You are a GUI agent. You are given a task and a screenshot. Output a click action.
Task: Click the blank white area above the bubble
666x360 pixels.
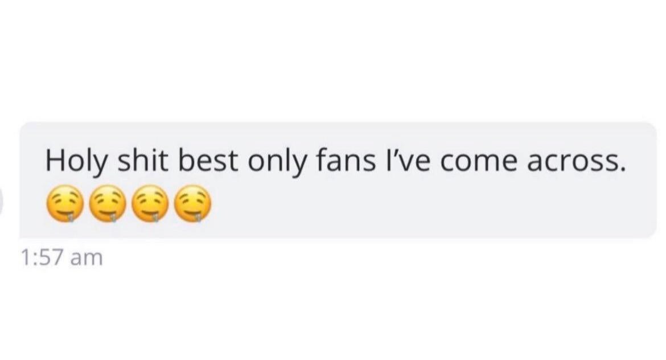(x=333, y=59)
